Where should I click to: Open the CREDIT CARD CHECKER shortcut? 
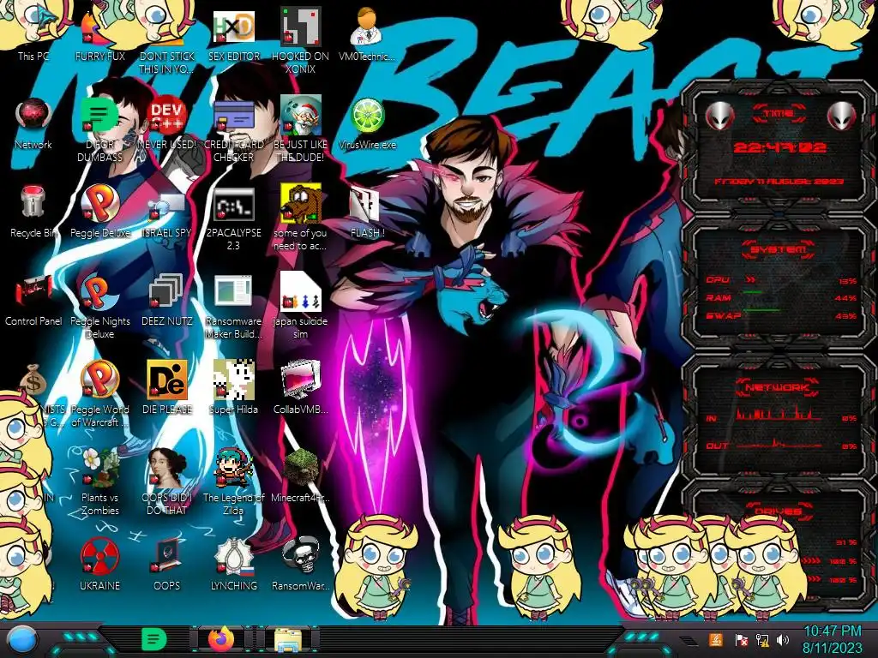(233, 129)
